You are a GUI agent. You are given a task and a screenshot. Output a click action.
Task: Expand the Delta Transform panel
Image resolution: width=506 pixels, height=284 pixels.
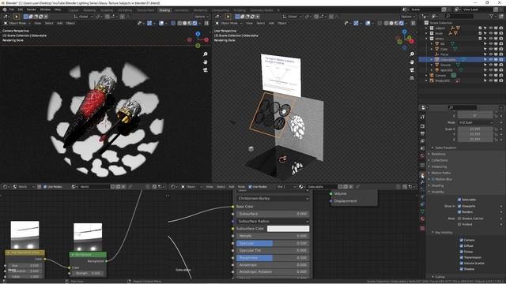[x=446, y=148]
